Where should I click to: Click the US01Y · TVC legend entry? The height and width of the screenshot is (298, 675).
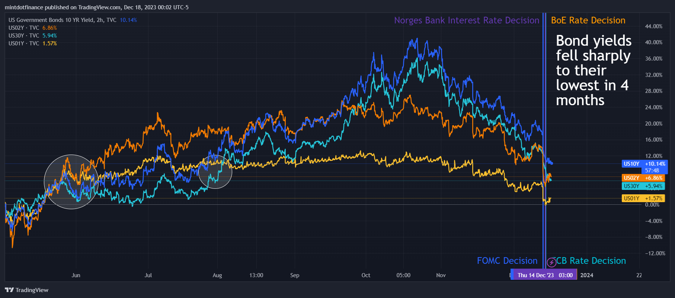24,43
